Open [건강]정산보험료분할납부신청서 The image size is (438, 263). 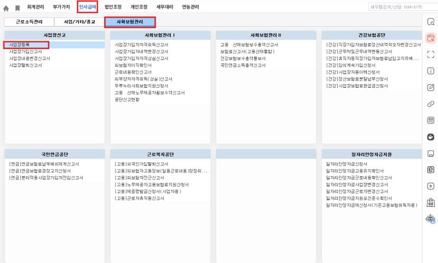tap(357, 79)
